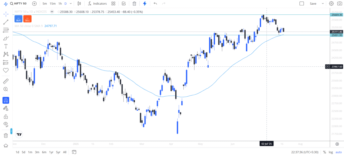This screenshot has width=344, height=155.
Task: Click the plus icon beside 23967.50 price
Action: pos(327,66)
